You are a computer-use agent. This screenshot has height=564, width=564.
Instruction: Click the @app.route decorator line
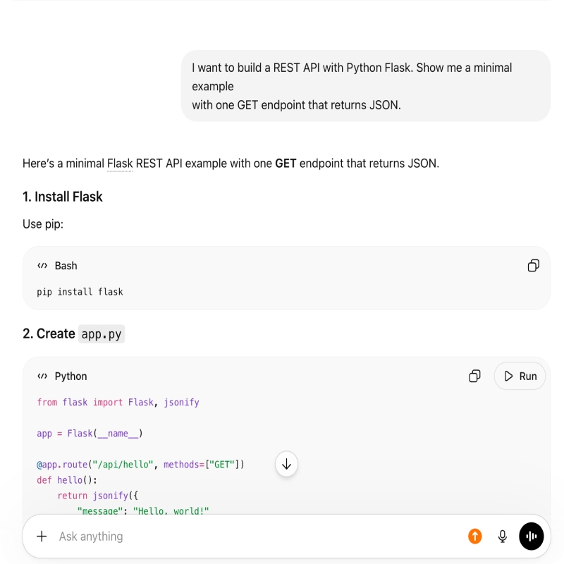(140, 465)
